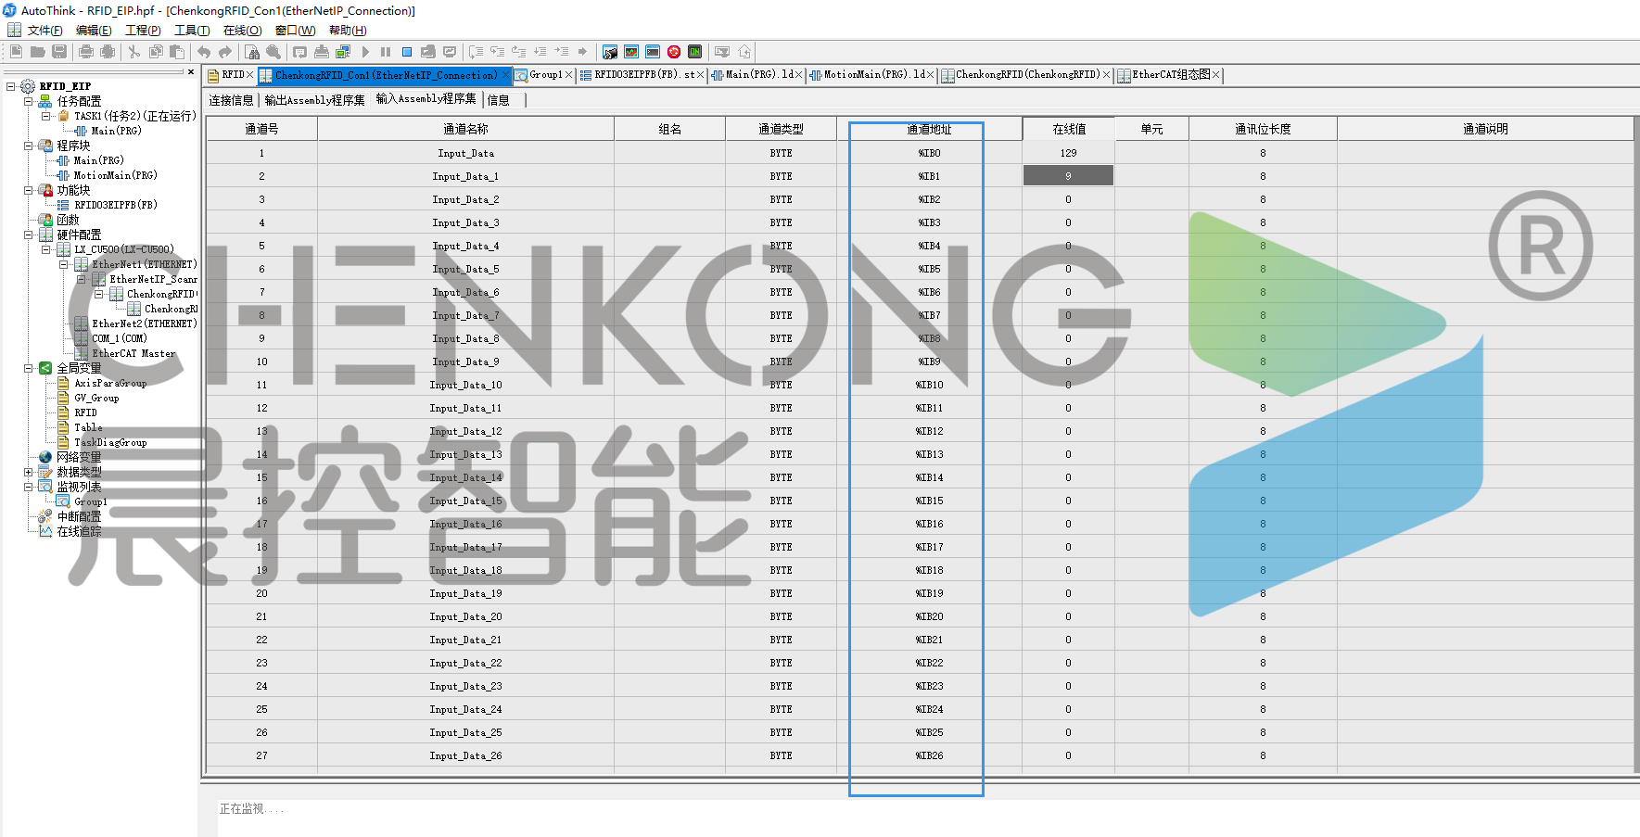Open the 编辑(E) menu
The width and height of the screenshot is (1640, 837).
tap(94, 31)
